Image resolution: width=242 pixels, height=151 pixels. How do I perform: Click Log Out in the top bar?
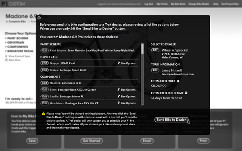[x=148, y=4]
